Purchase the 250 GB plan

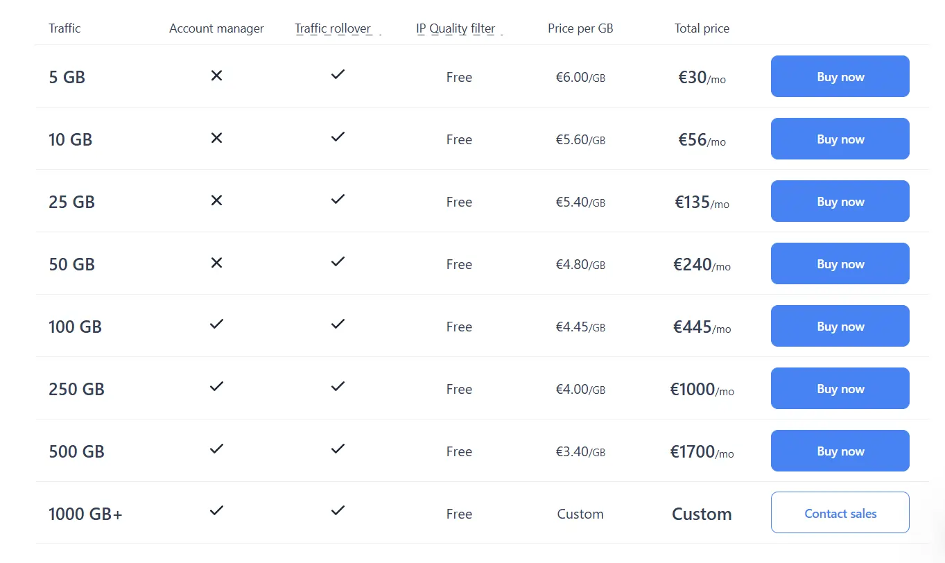[x=840, y=388]
